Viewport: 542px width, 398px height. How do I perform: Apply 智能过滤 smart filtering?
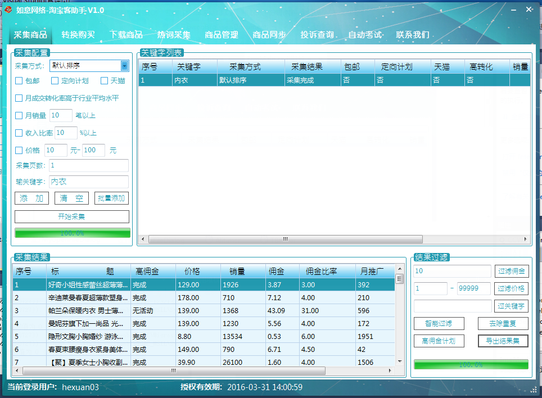pyautogui.click(x=439, y=323)
